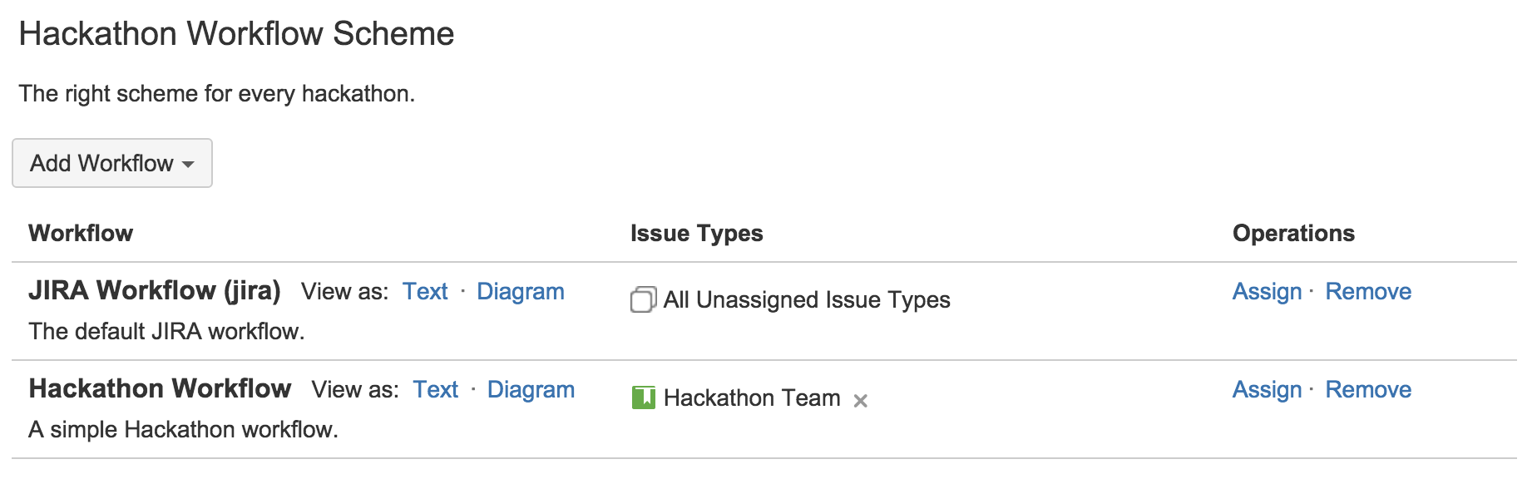Remove the Hackathon Workflow from the scheme
The height and width of the screenshot is (479, 1537).
click(1367, 389)
